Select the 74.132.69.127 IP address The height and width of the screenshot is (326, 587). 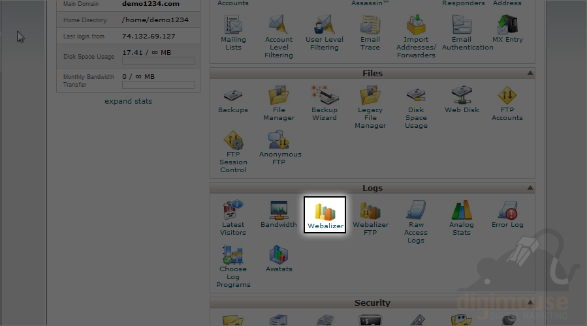coord(149,36)
